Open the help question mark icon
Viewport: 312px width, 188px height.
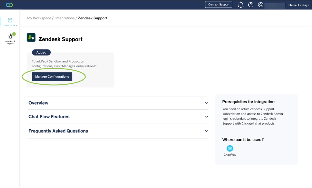pyautogui.click(x=251, y=5)
